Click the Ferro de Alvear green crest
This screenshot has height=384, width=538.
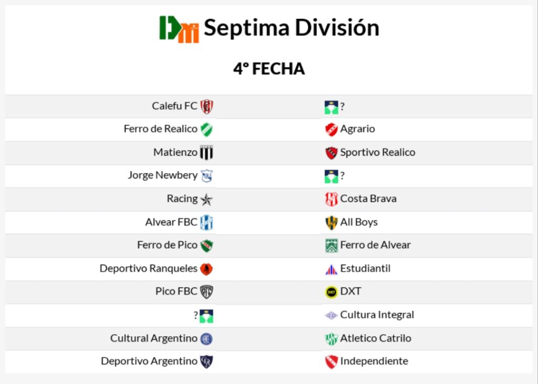point(331,246)
